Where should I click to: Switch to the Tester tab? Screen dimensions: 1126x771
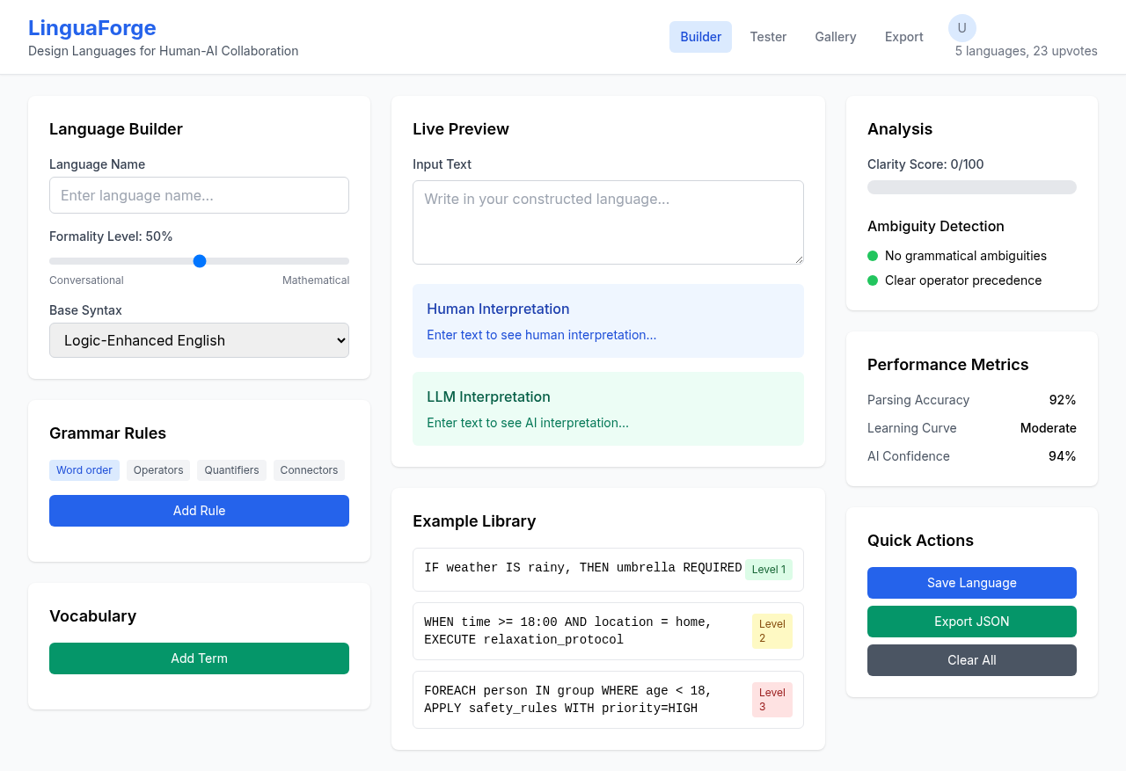768,37
